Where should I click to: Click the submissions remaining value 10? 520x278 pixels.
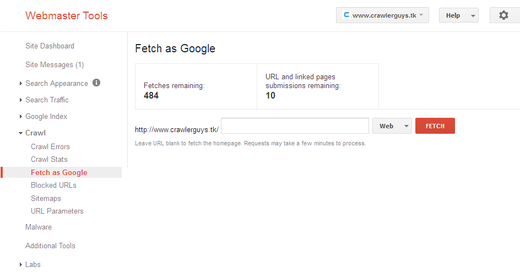(270, 95)
